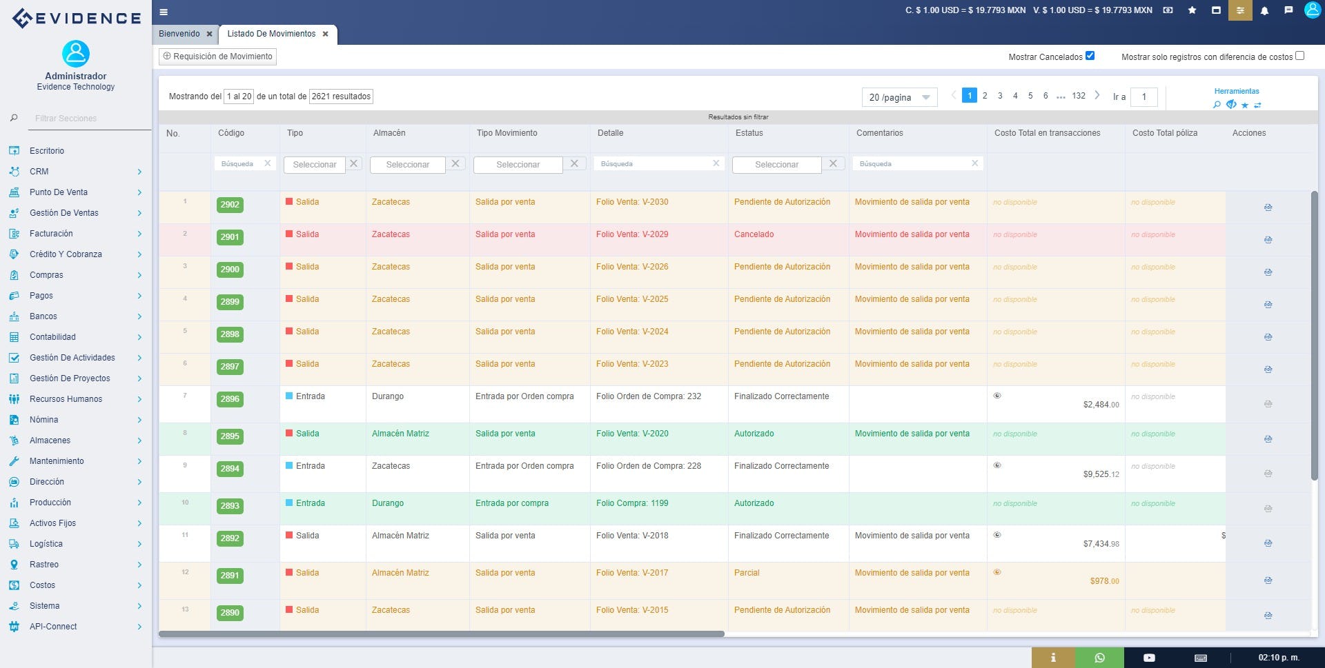Disable the Mostrar Cancelados checkbox
The width and height of the screenshot is (1325, 668).
pyautogui.click(x=1090, y=55)
